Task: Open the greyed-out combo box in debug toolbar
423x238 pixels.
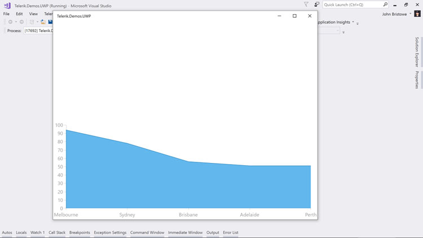Action: tap(329, 31)
